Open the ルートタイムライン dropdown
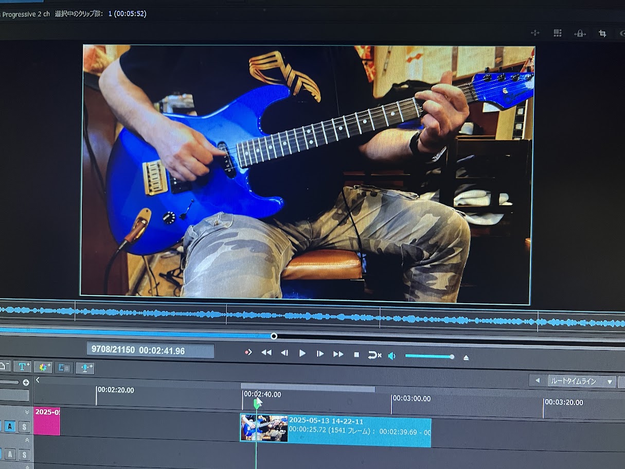This screenshot has height=469, width=625. click(x=581, y=381)
